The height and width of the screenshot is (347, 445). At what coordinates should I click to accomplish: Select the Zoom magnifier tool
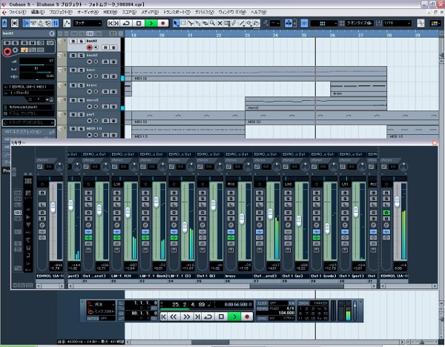pos(212,23)
